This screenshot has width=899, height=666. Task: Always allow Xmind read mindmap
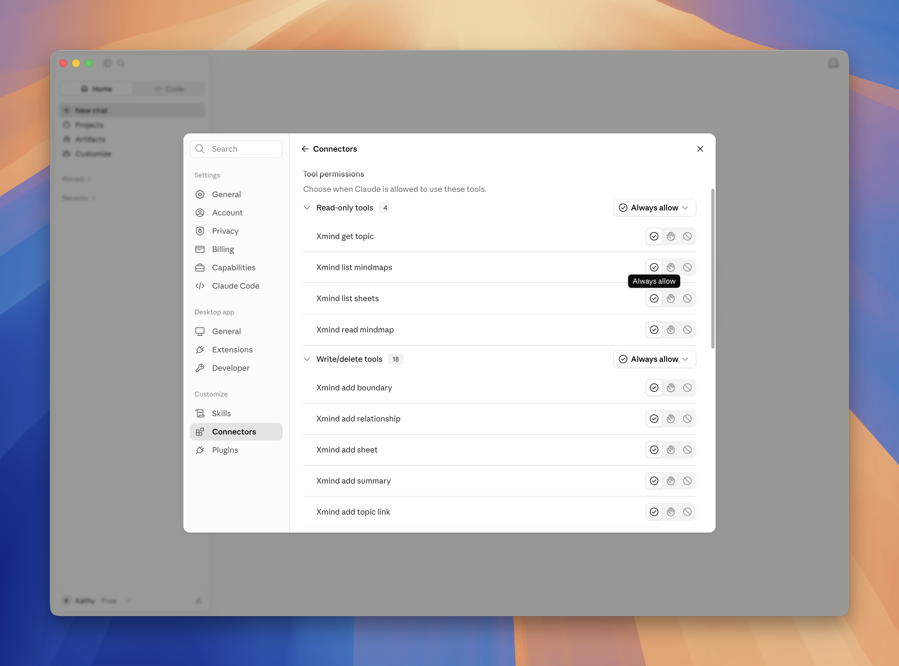654,330
